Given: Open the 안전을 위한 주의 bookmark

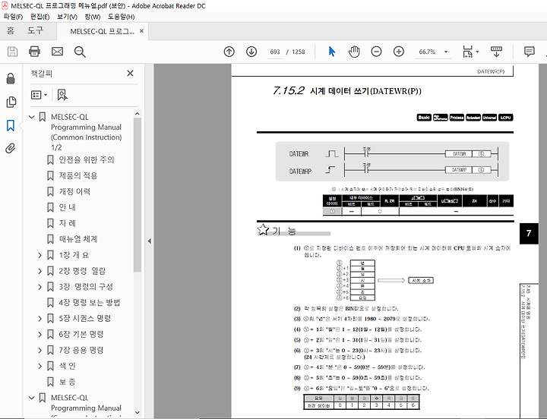Looking at the screenshot, I should [x=87, y=159].
